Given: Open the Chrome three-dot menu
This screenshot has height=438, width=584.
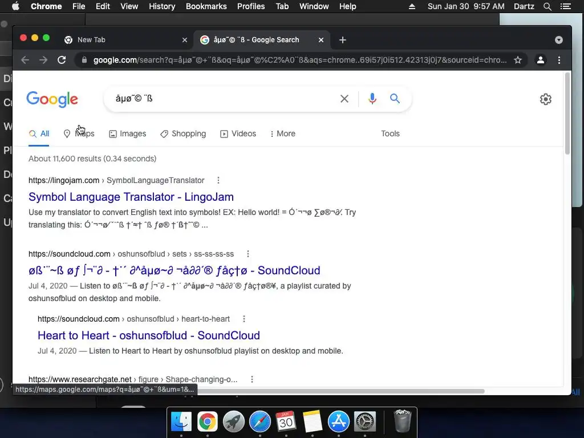Looking at the screenshot, I should pyautogui.click(x=559, y=60).
